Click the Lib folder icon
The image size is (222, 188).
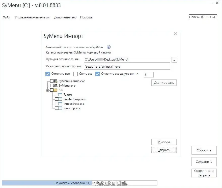tap(55, 90)
